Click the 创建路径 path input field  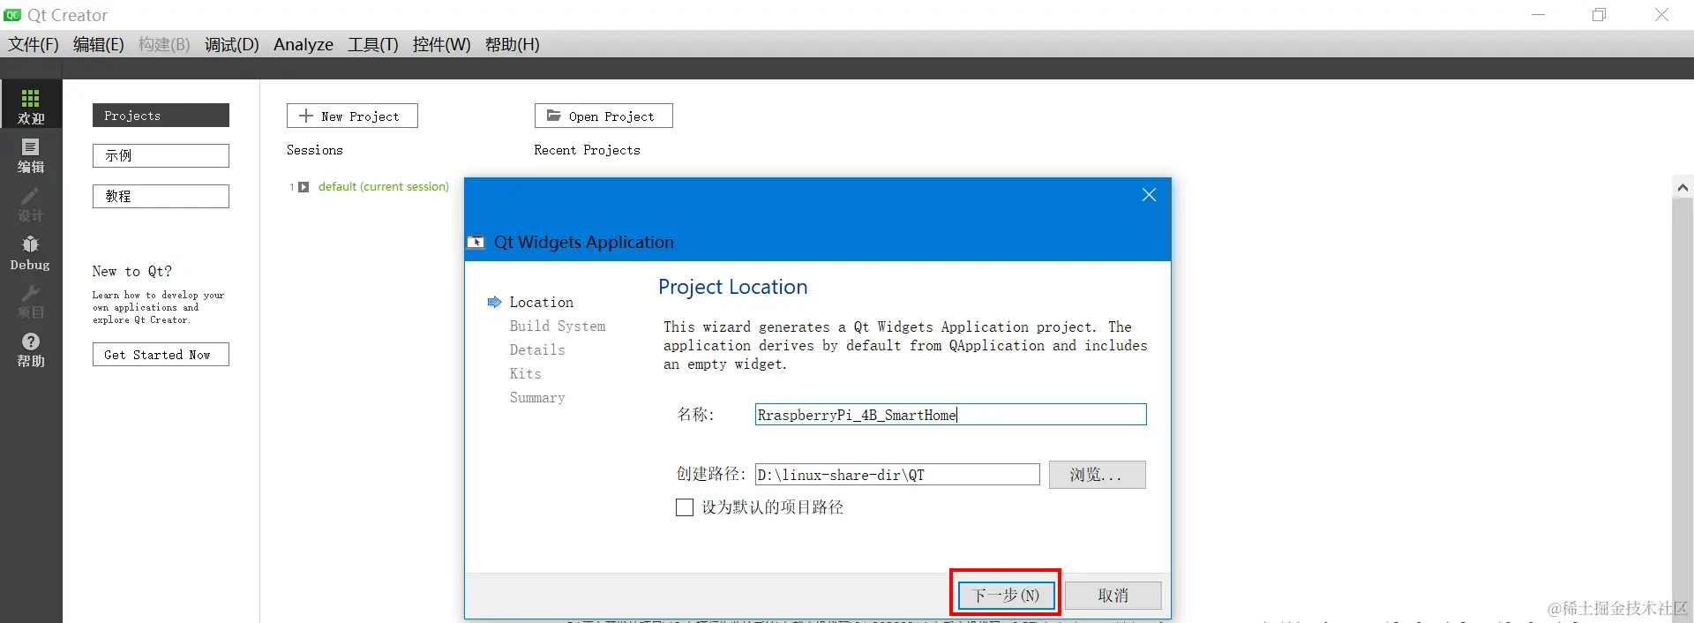pos(897,475)
